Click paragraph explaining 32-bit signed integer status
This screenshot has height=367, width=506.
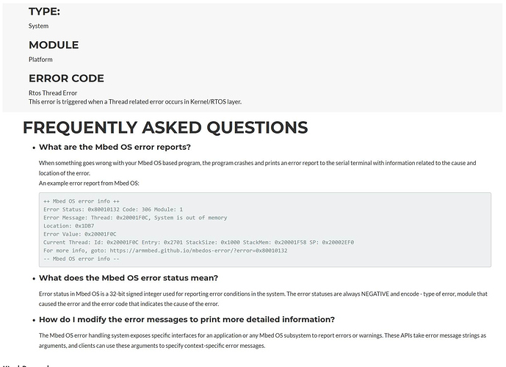pyautogui.click(x=263, y=299)
